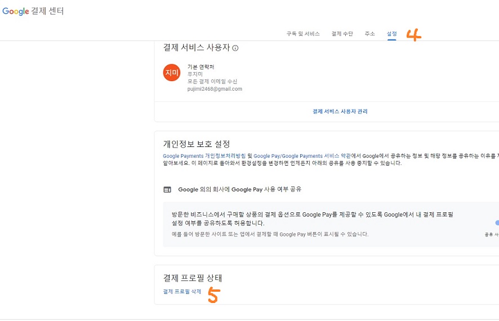This screenshot has height=321, width=499.
Task: Open Google Pay/Google Payments 서비스 약관 link
Action: click(302, 156)
